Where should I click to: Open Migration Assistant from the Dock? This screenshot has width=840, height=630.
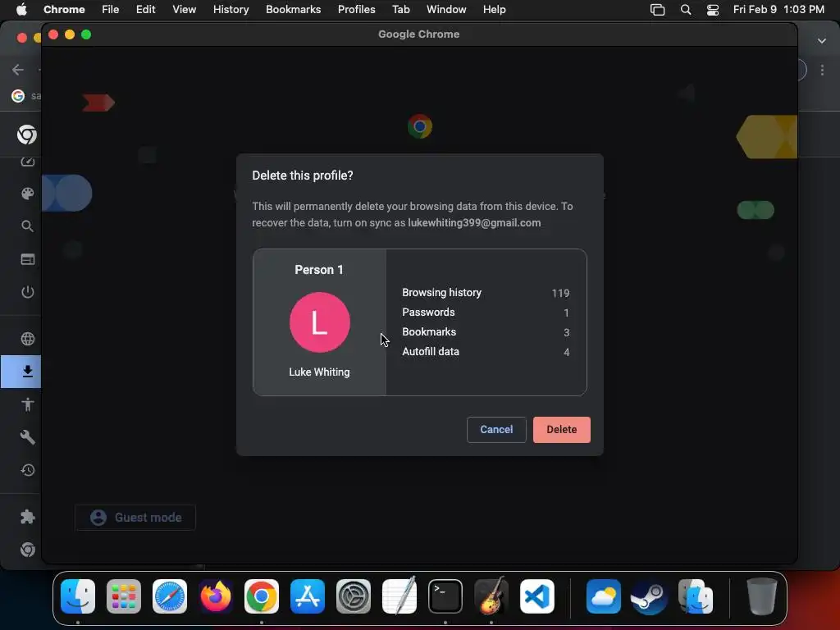click(696, 596)
